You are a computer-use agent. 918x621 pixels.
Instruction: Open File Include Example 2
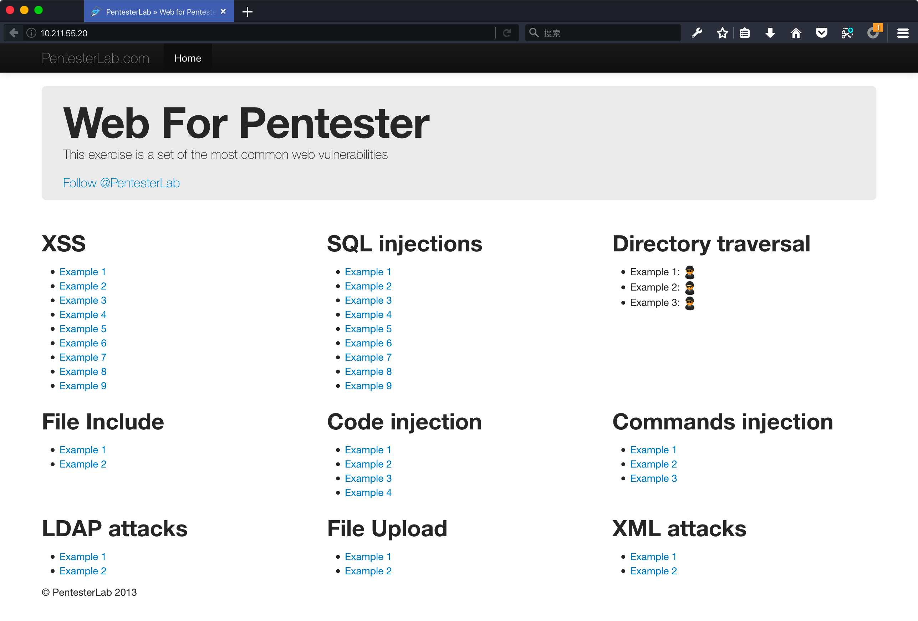pos(83,464)
